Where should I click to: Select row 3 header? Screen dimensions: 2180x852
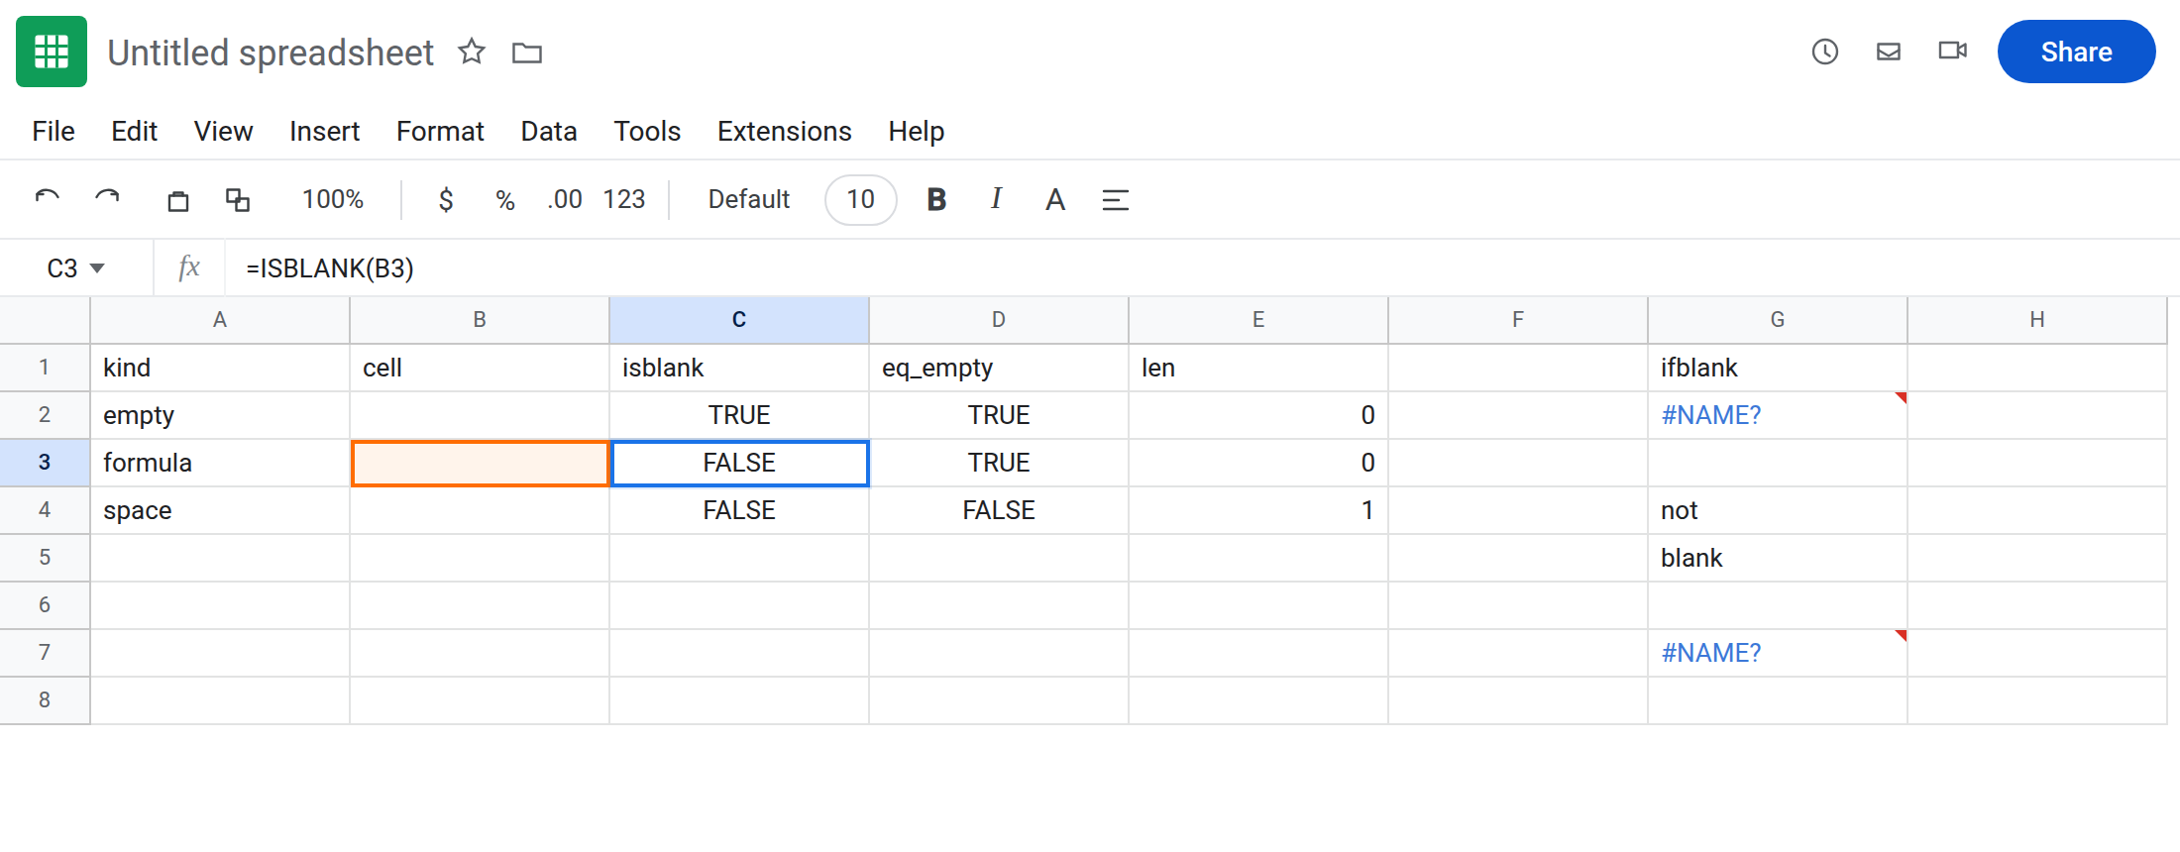pos(45,463)
